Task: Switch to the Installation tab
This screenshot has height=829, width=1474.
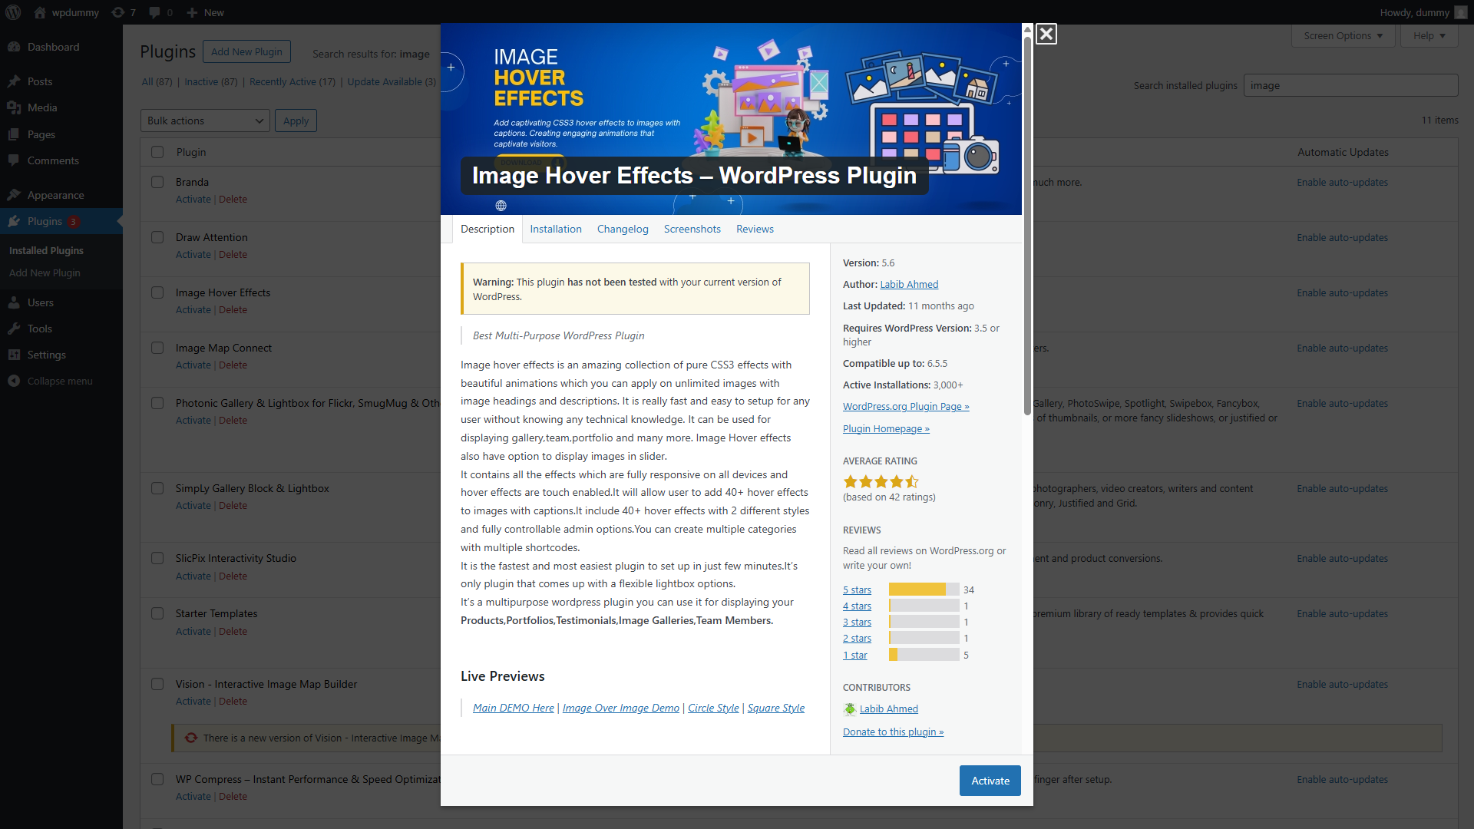Action: click(556, 229)
